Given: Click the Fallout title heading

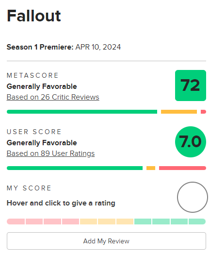Looking at the screenshot, I should [x=34, y=16].
